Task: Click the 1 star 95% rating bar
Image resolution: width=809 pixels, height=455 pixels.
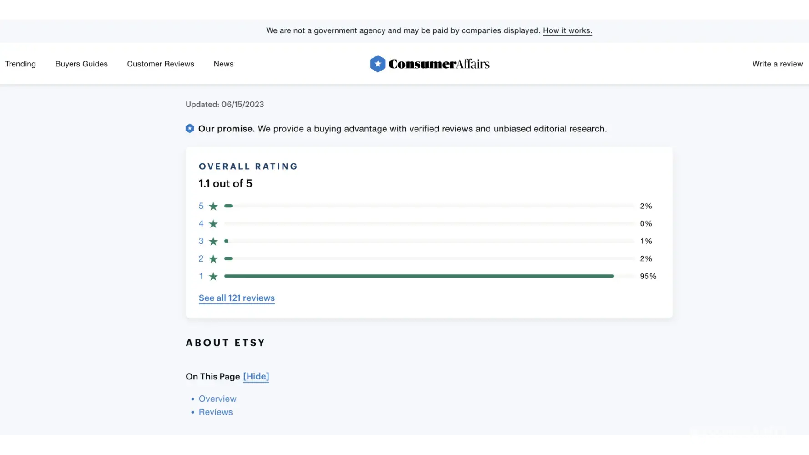Action: point(419,276)
